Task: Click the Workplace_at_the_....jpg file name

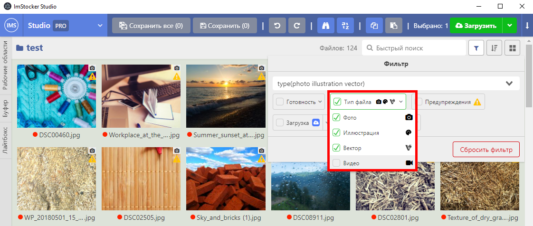Action: (x=144, y=135)
